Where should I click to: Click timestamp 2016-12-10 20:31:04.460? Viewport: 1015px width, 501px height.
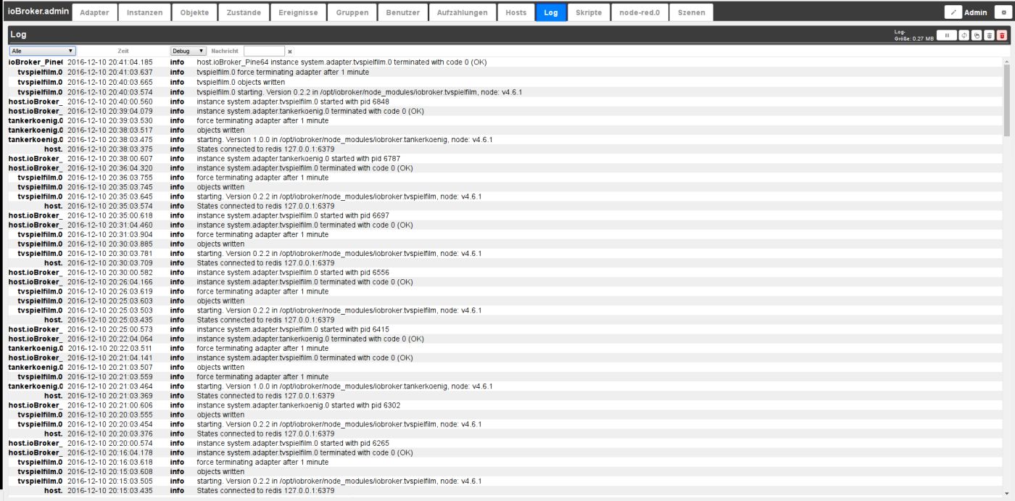pyautogui.click(x=110, y=224)
